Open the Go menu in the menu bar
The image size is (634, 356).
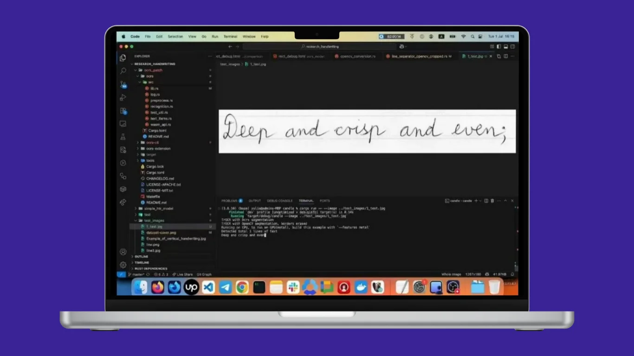(x=204, y=36)
